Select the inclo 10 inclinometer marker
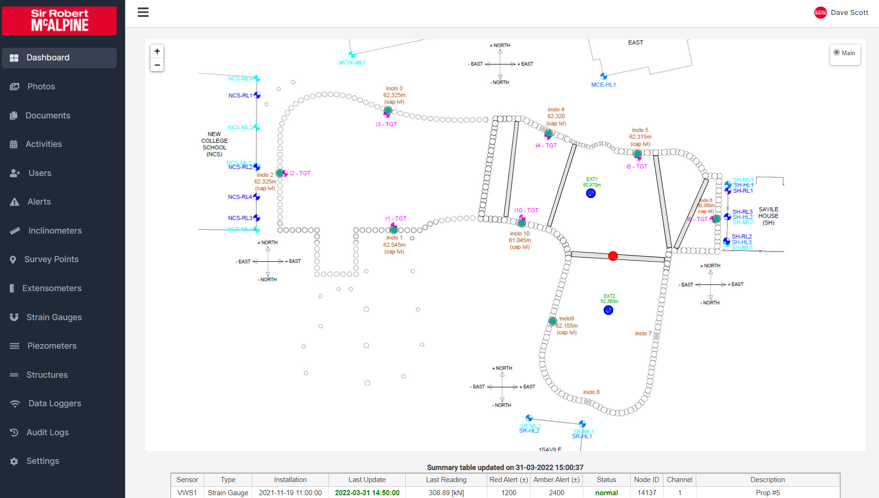The width and height of the screenshot is (879, 498). coord(521,223)
